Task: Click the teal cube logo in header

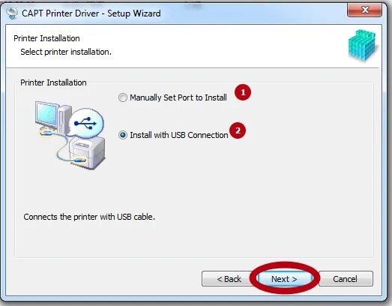Action: pos(362,45)
